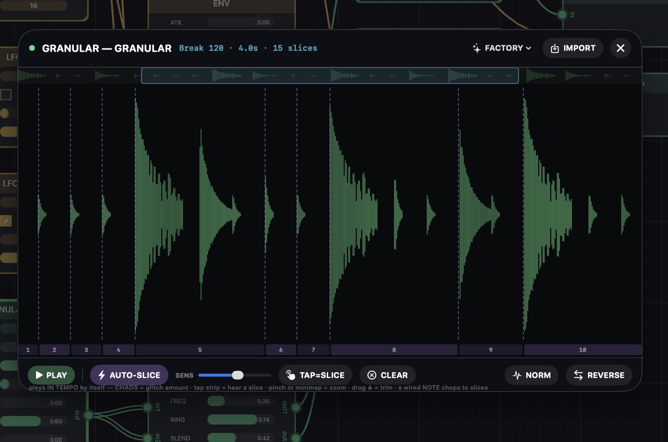Screen dimensions: 668x442
Task: Click the circled X icon in CLEAR
Action: [371, 375]
